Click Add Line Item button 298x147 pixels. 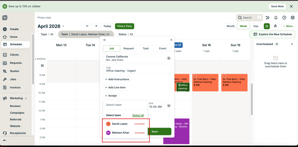pos(115,88)
